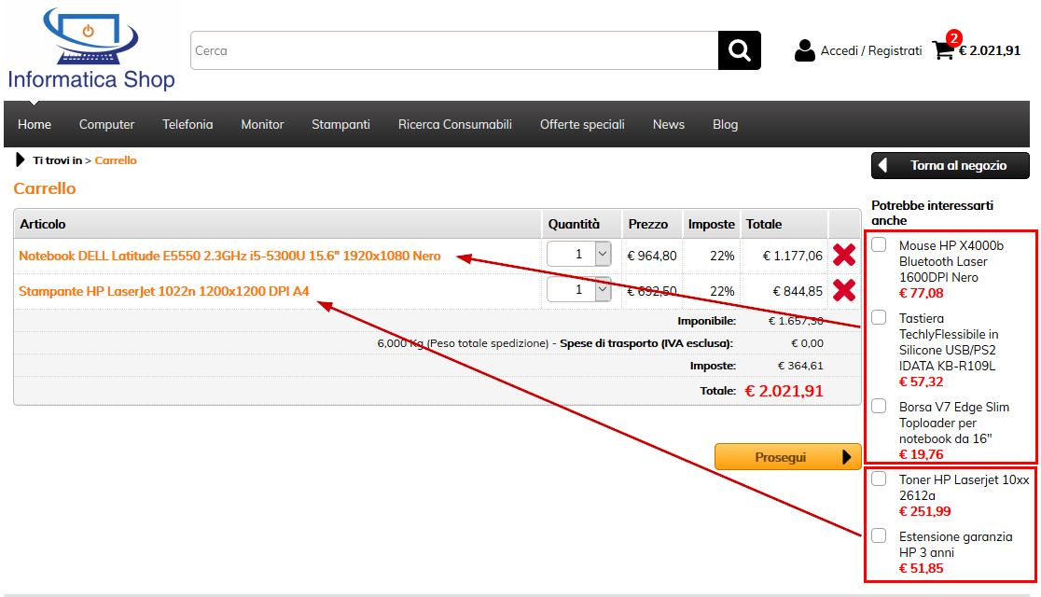Viewport: 1041px width, 597px height.
Task: Click the Spese di trasporto value € 0,00
Action: click(x=807, y=343)
